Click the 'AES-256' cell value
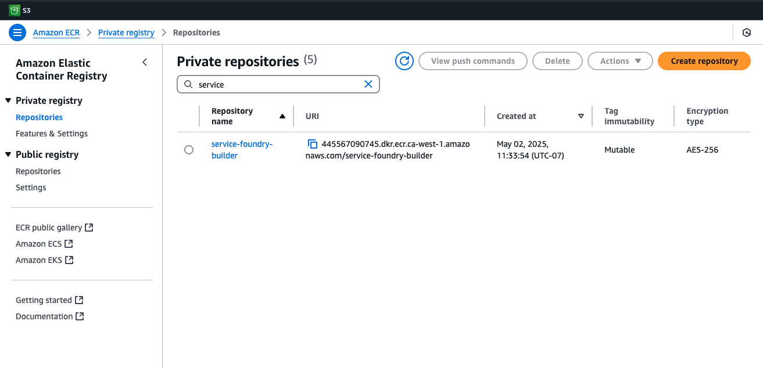 pos(702,150)
